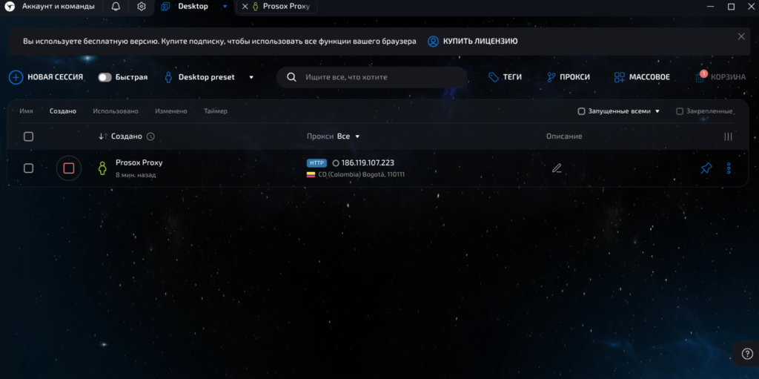This screenshot has width=759, height=379.
Task: Expand the Desktop preset dropdown
Action: point(251,77)
